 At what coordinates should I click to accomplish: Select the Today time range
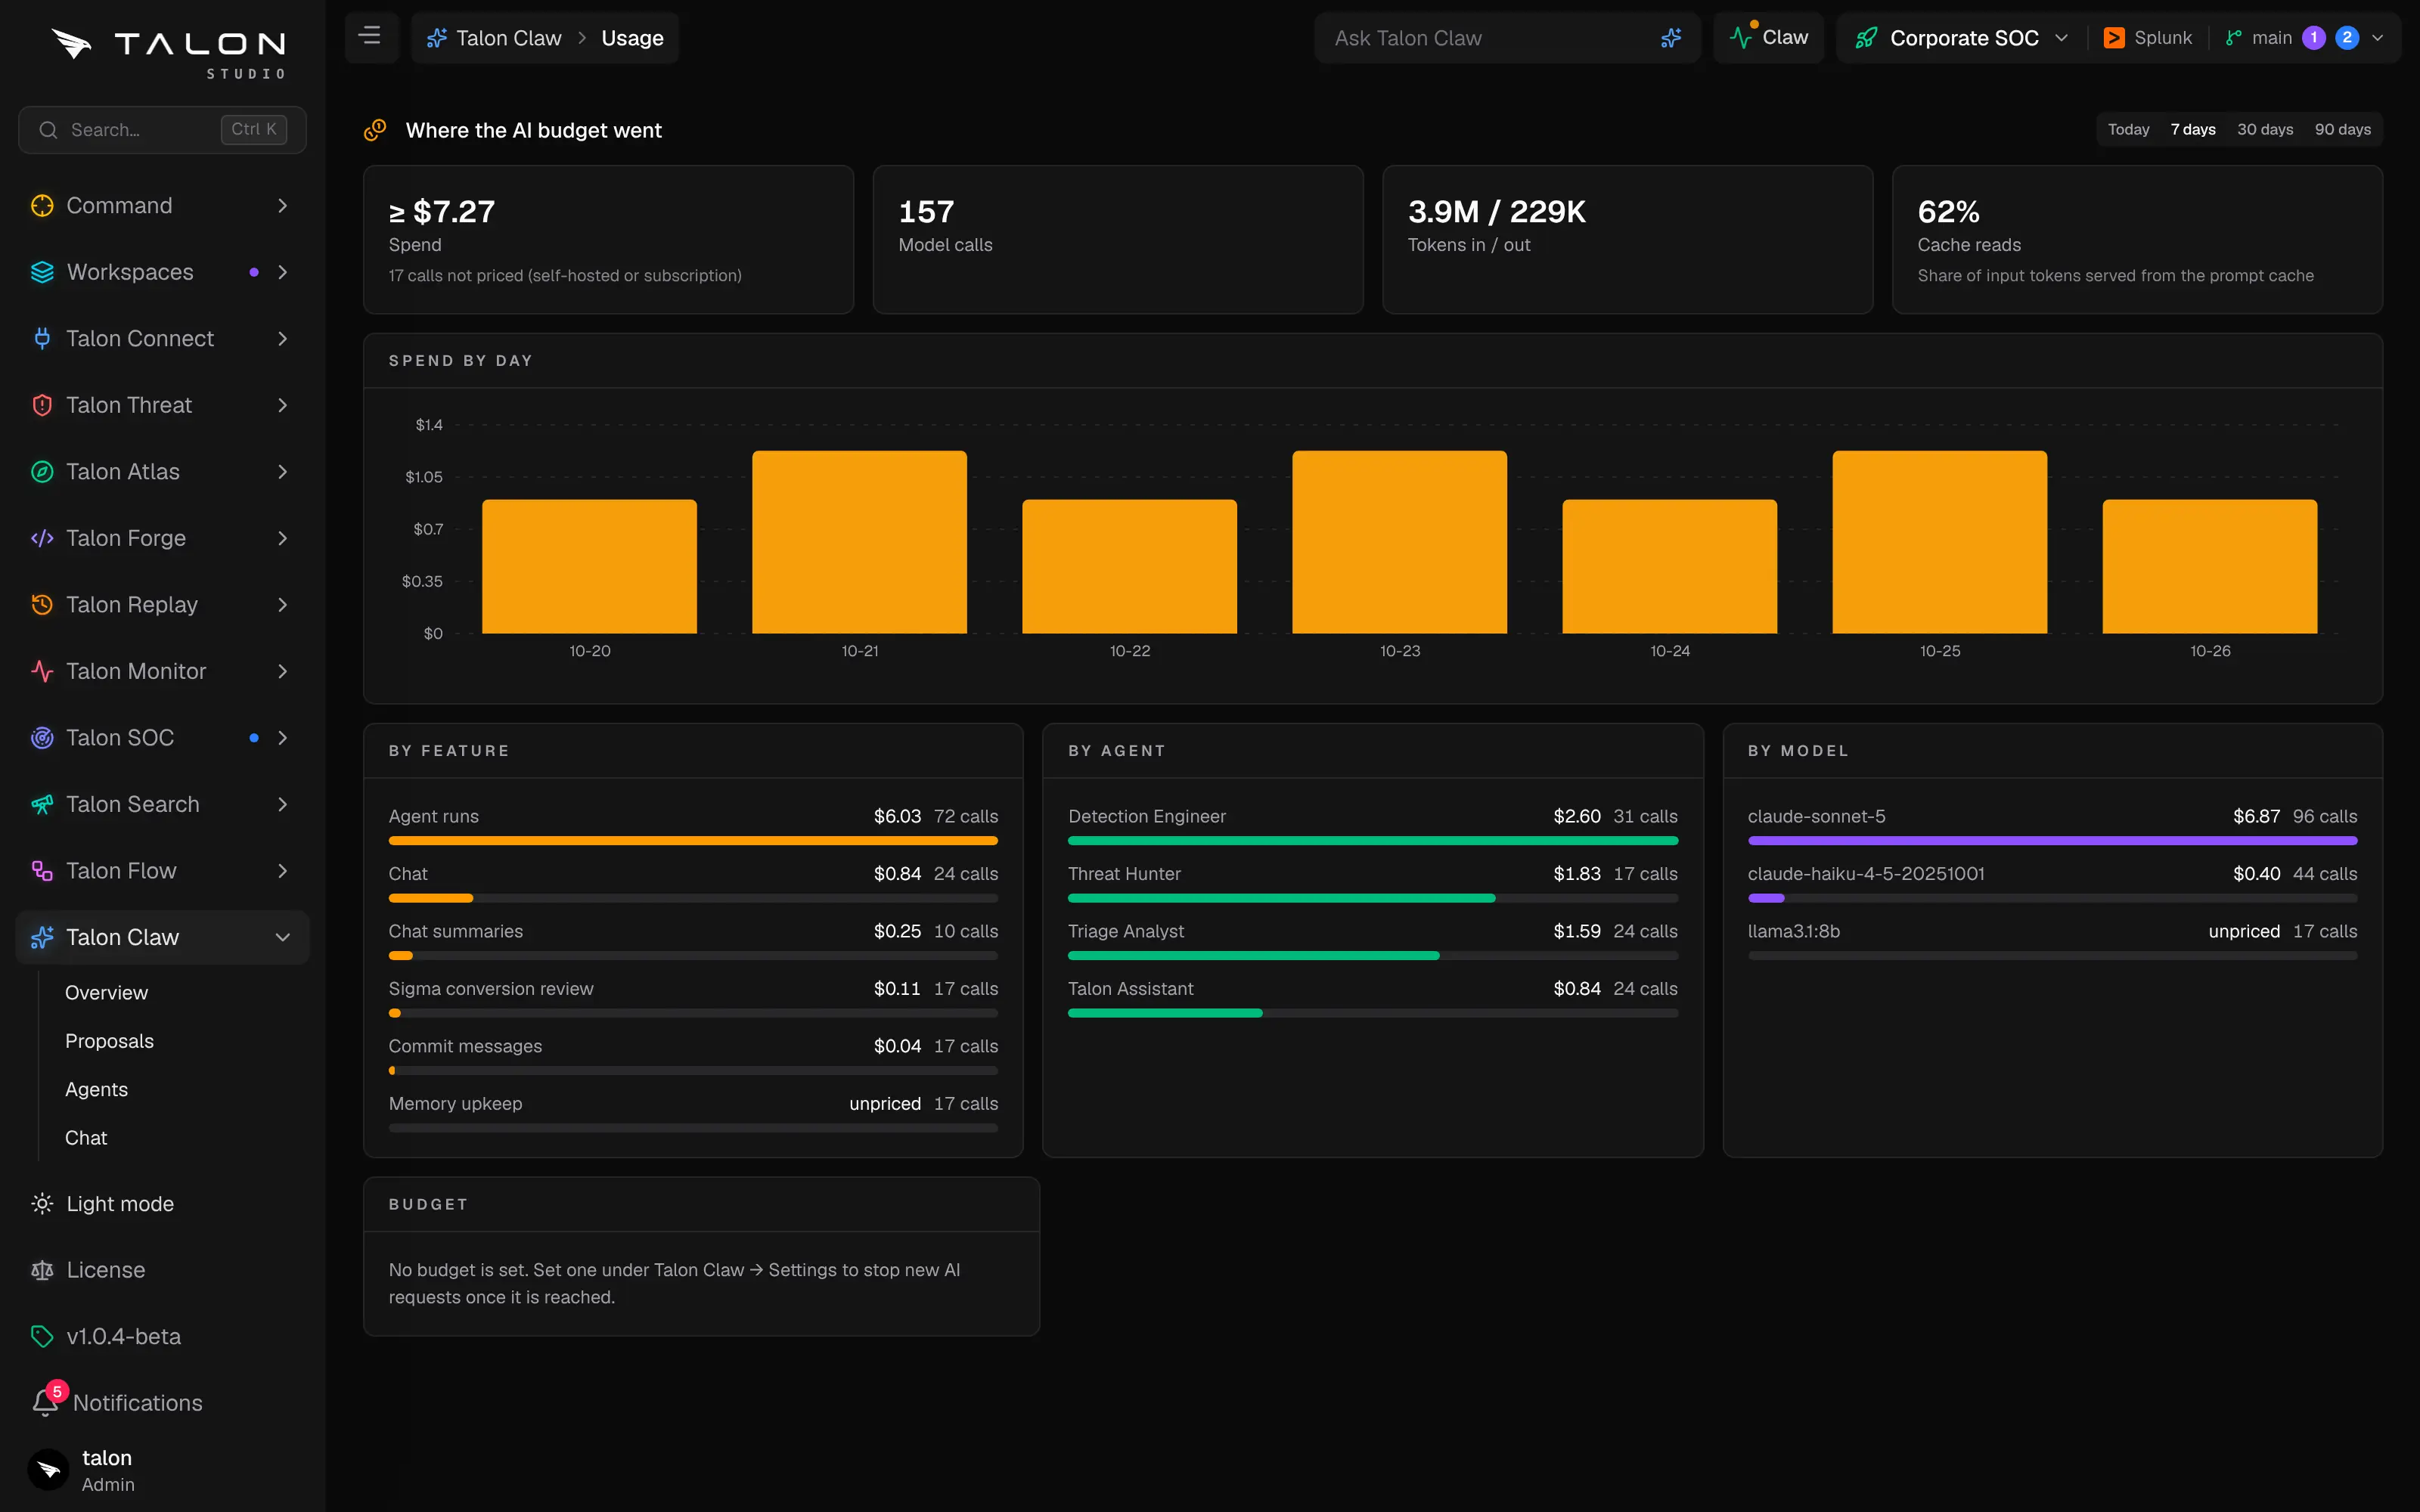(x=2128, y=130)
